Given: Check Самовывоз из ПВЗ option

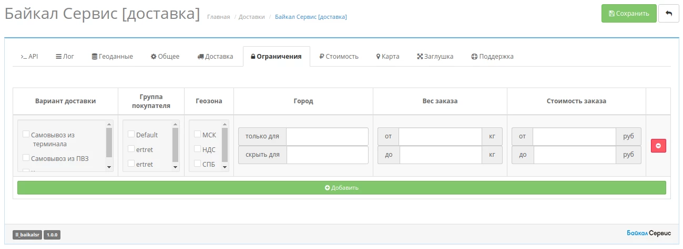Looking at the screenshot, I should coord(26,158).
